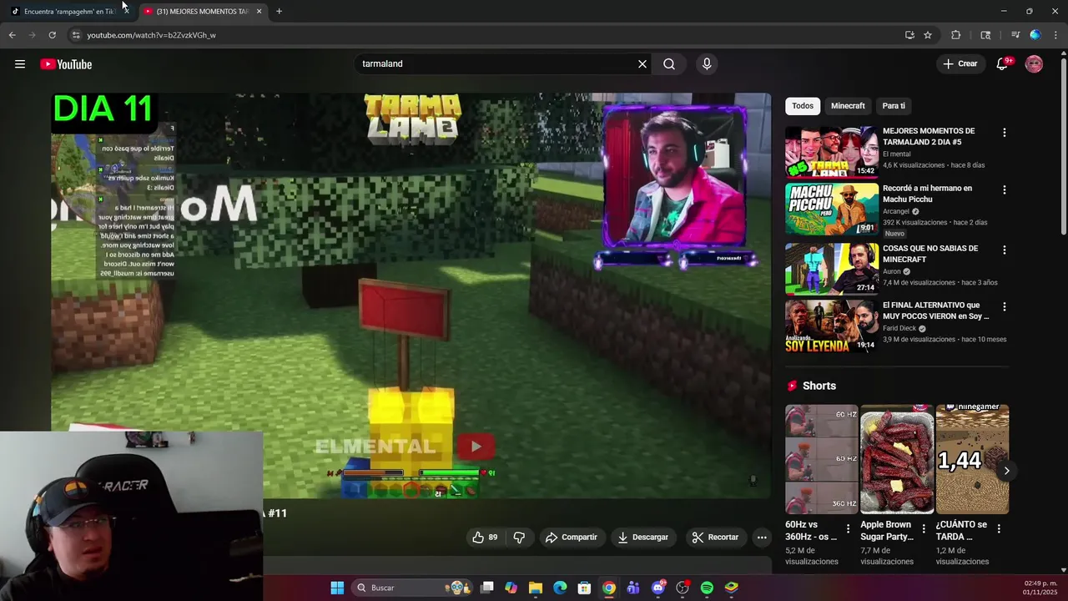This screenshot has width=1068, height=601.
Task: Select the Para ti filter chip
Action: pyautogui.click(x=894, y=106)
